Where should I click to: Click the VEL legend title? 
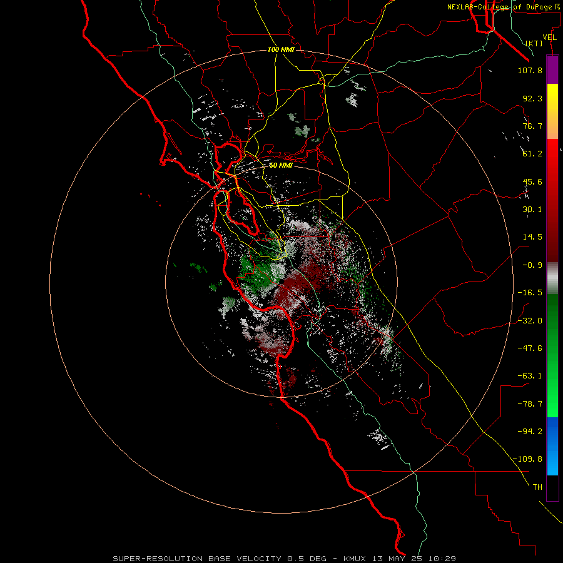(550, 38)
